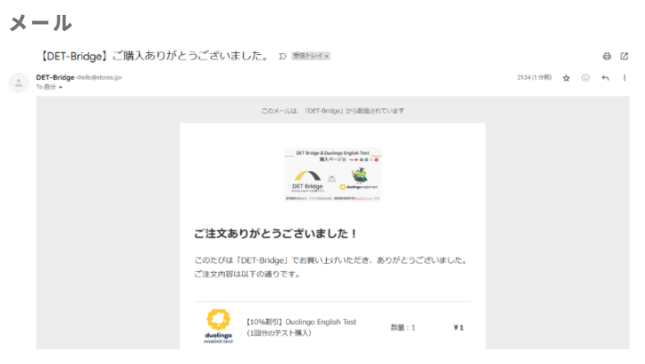Screen dimensions: 645x364
Task: Click the email subject ご購入ありがとうございました
Action: point(154,56)
